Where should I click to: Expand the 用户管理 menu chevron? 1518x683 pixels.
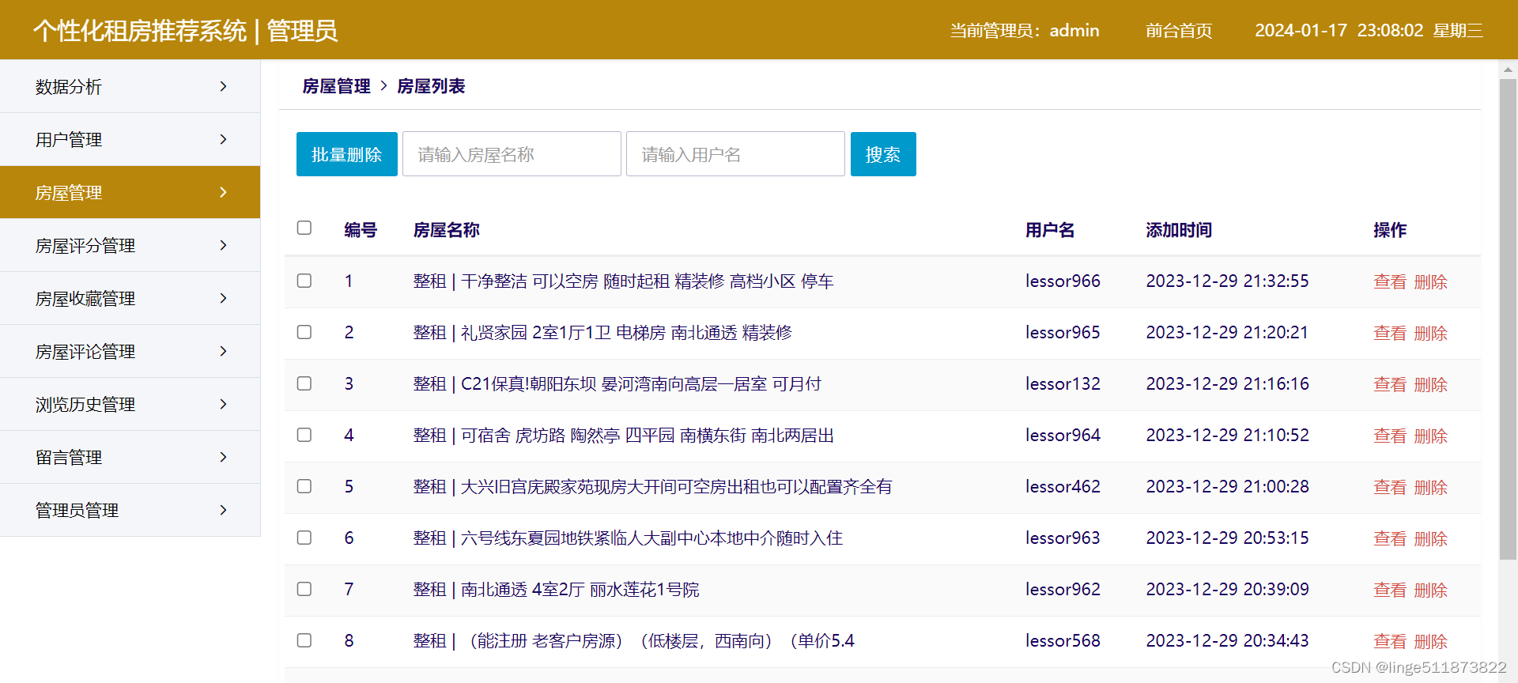223,139
